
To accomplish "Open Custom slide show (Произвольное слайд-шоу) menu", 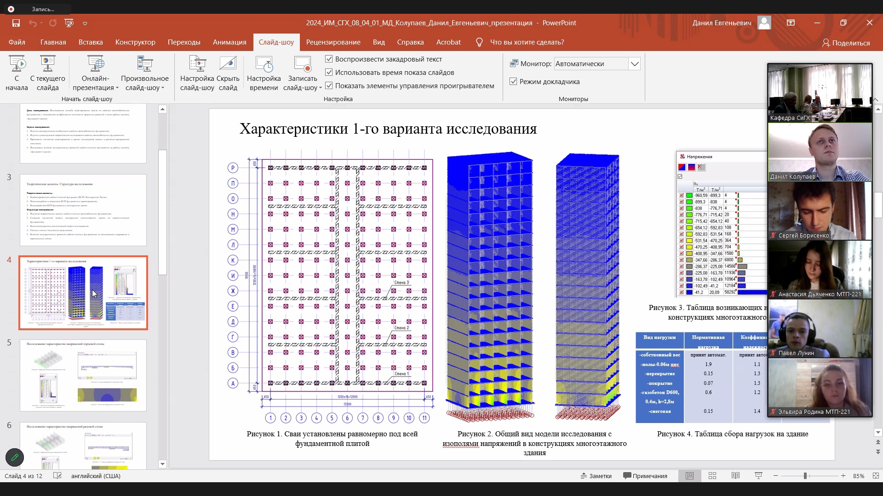I will [x=145, y=73].
